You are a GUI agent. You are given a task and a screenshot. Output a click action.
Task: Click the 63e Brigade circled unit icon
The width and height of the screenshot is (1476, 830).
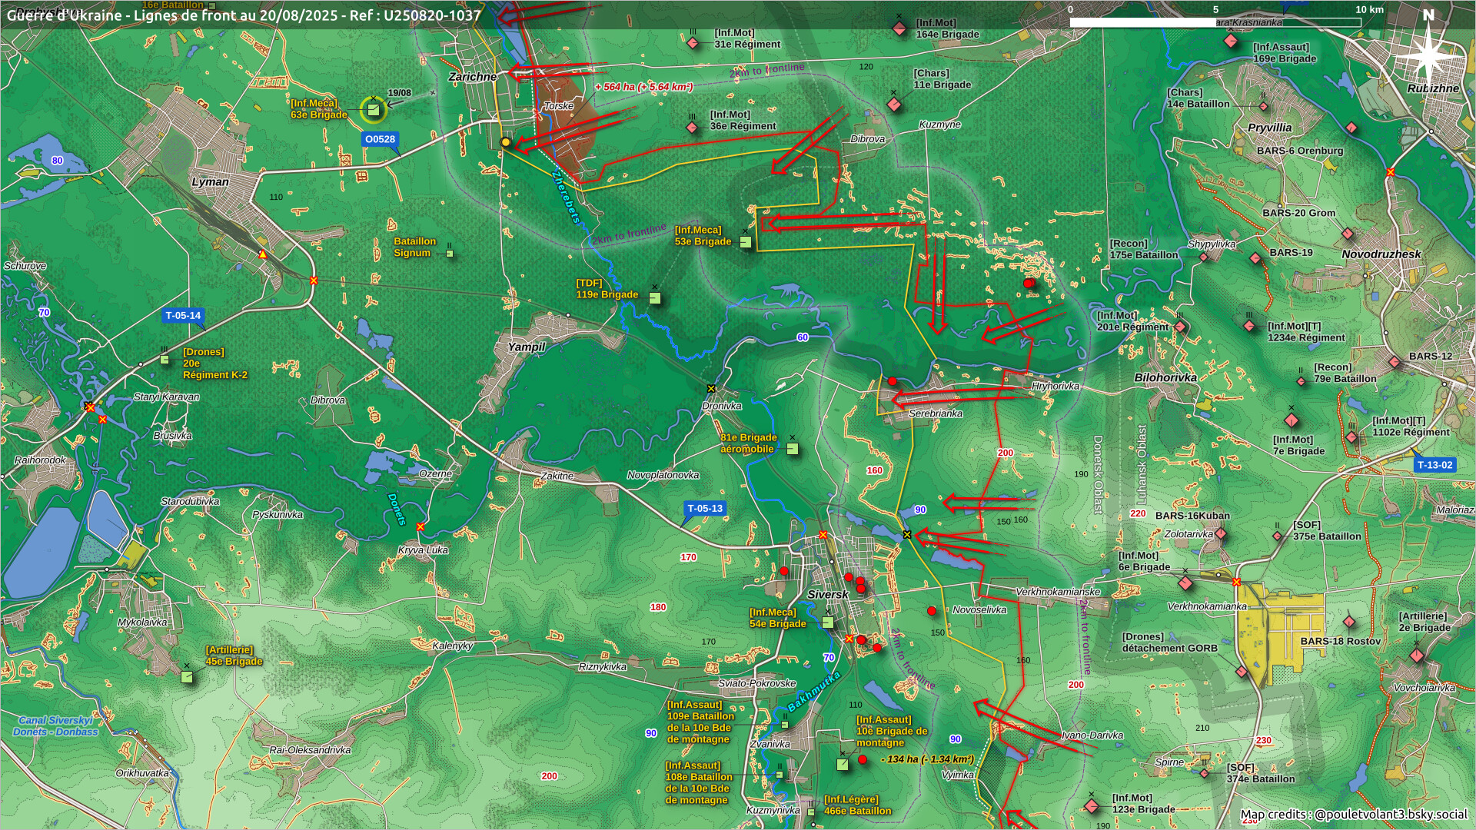[x=374, y=110]
